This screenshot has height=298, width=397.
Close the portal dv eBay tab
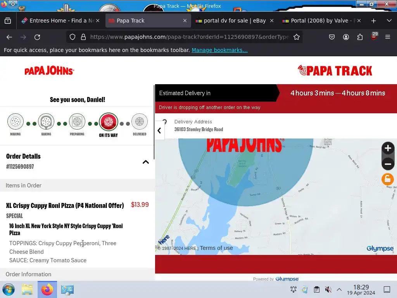[x=272, y=21]
